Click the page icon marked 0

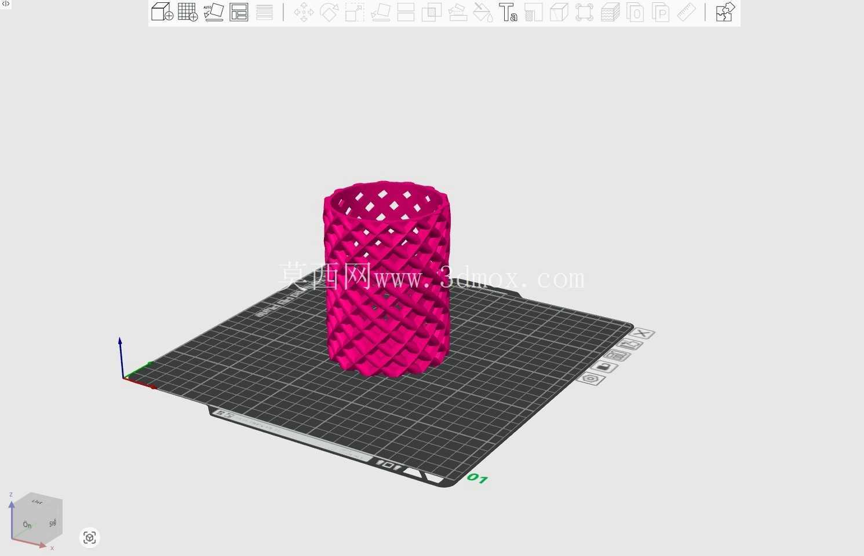pos(635,12)
